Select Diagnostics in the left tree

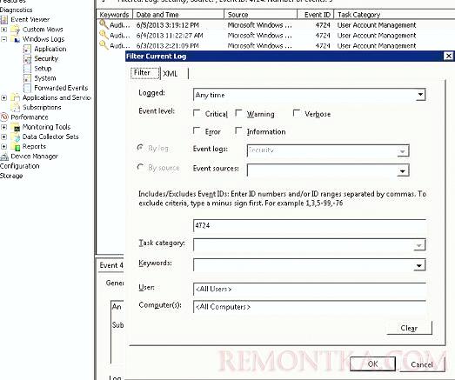tap(16, 10)
